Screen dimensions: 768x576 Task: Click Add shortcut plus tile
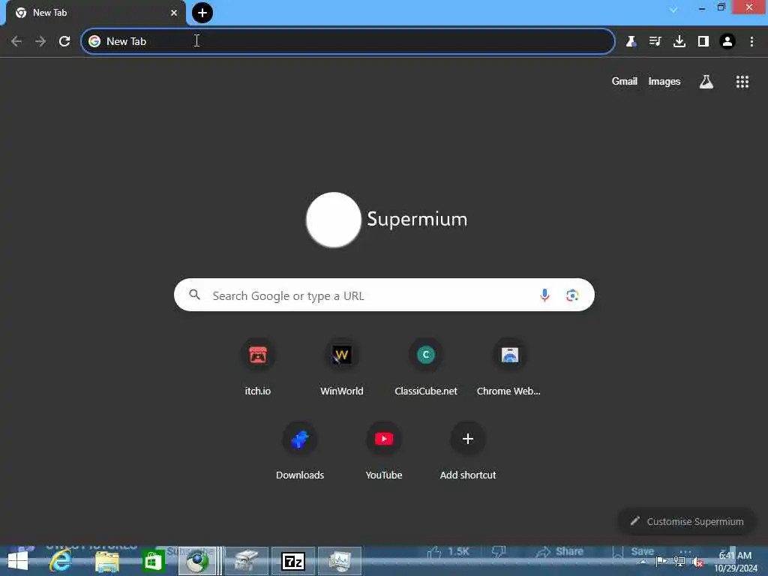click(x=468, y=451)
